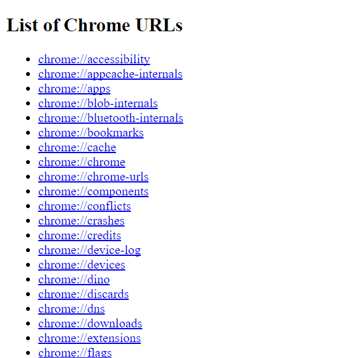
Task: Open the chrome://chrome-urls link
Action: pos(94,177)
